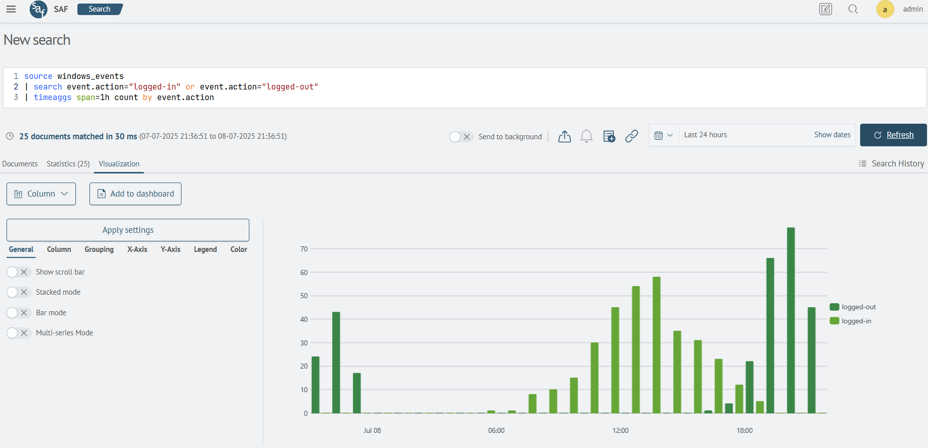Click the 25 documents matched text
This screenshot has width=928, height=448.
78,136
